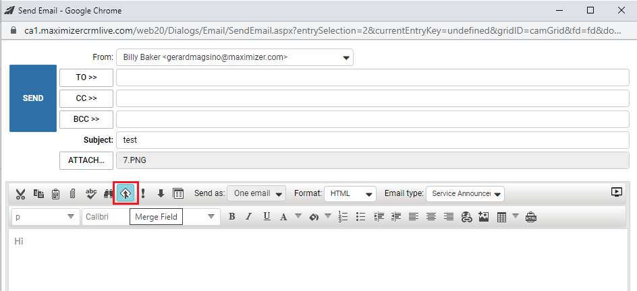Image resolution: width=637 pixels, height=291 pixels.
Task: Click the decrease indent icon
Action: (396, 217)
